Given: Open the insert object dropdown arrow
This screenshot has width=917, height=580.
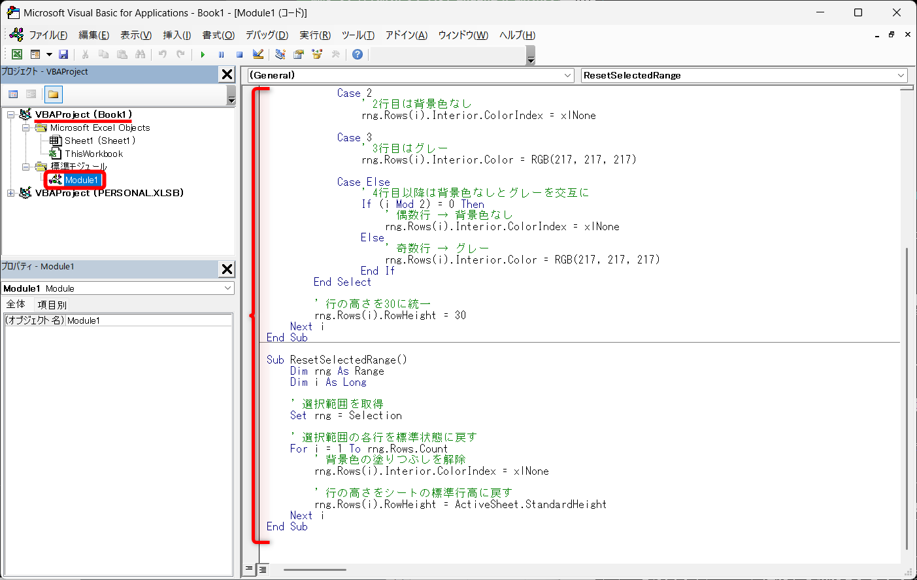Looking at the screenshot, I should pos(49,54).
